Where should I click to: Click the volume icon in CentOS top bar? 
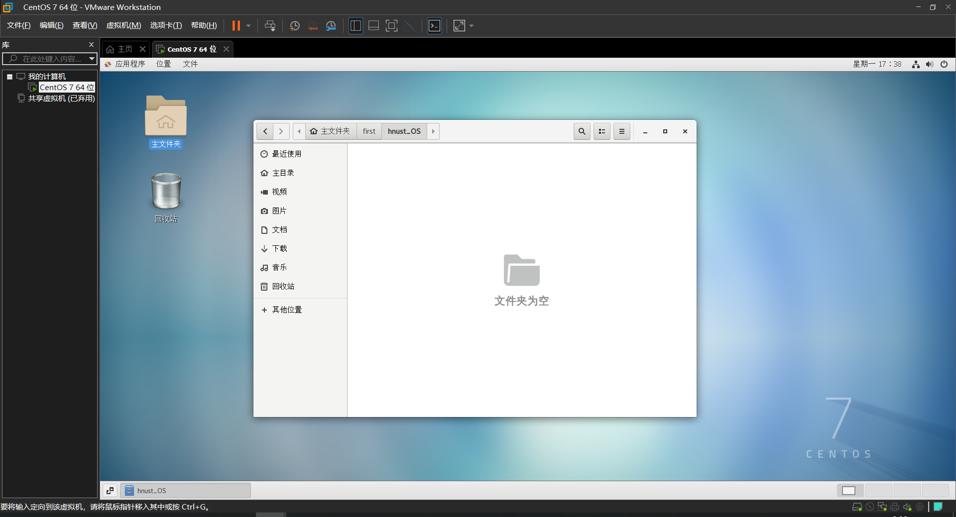click(x=930, y=64)
